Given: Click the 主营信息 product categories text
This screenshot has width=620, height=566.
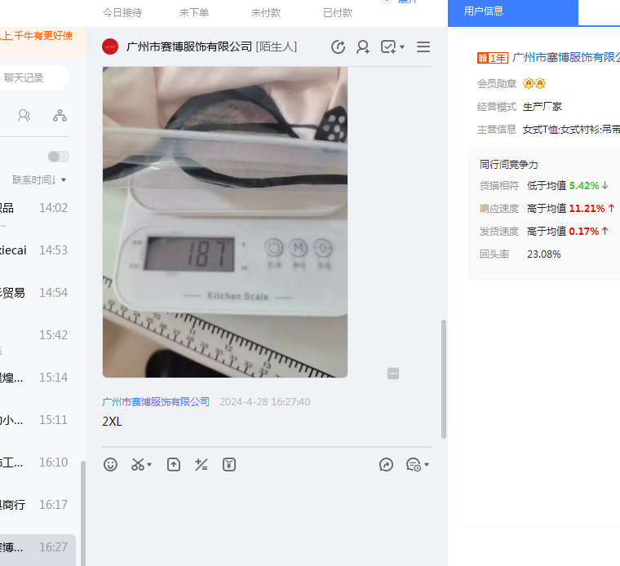Looking at the screenshot, I should 571,130.
